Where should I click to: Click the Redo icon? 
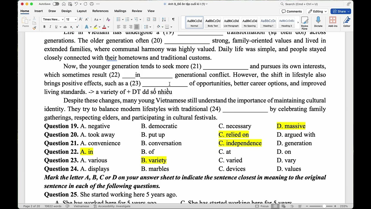pyautogui.click(x=86, y=4)
